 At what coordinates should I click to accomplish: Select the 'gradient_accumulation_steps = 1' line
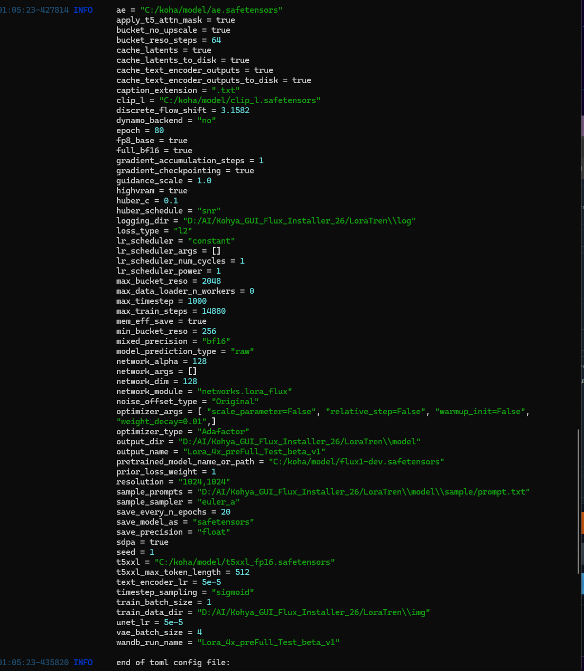(190, 161)
